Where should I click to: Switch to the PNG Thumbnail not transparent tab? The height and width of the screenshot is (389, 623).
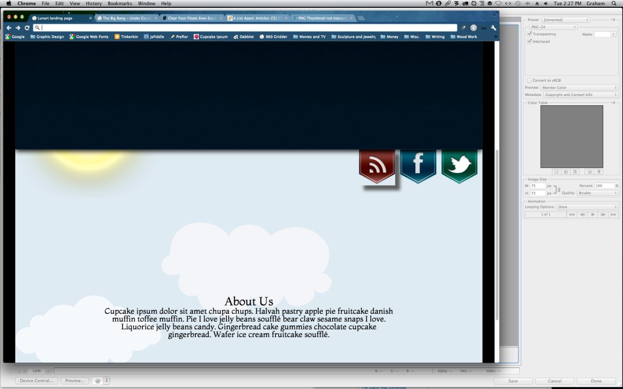coord(322,18)
